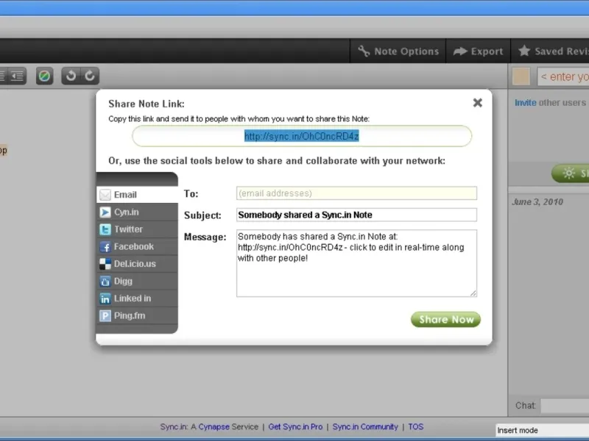Image resolution: width=589 pixels, height=441 pixels.
Task: Click the user color swatch
Action: pyautogui.click(x=521, y=76)
